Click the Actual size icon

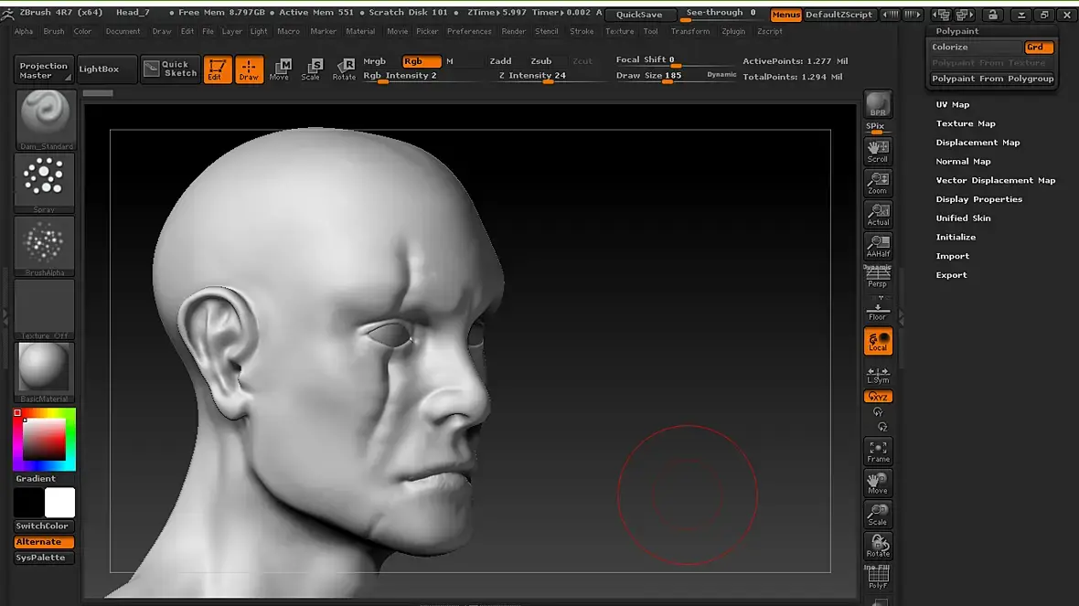click(x=878, y=213)
